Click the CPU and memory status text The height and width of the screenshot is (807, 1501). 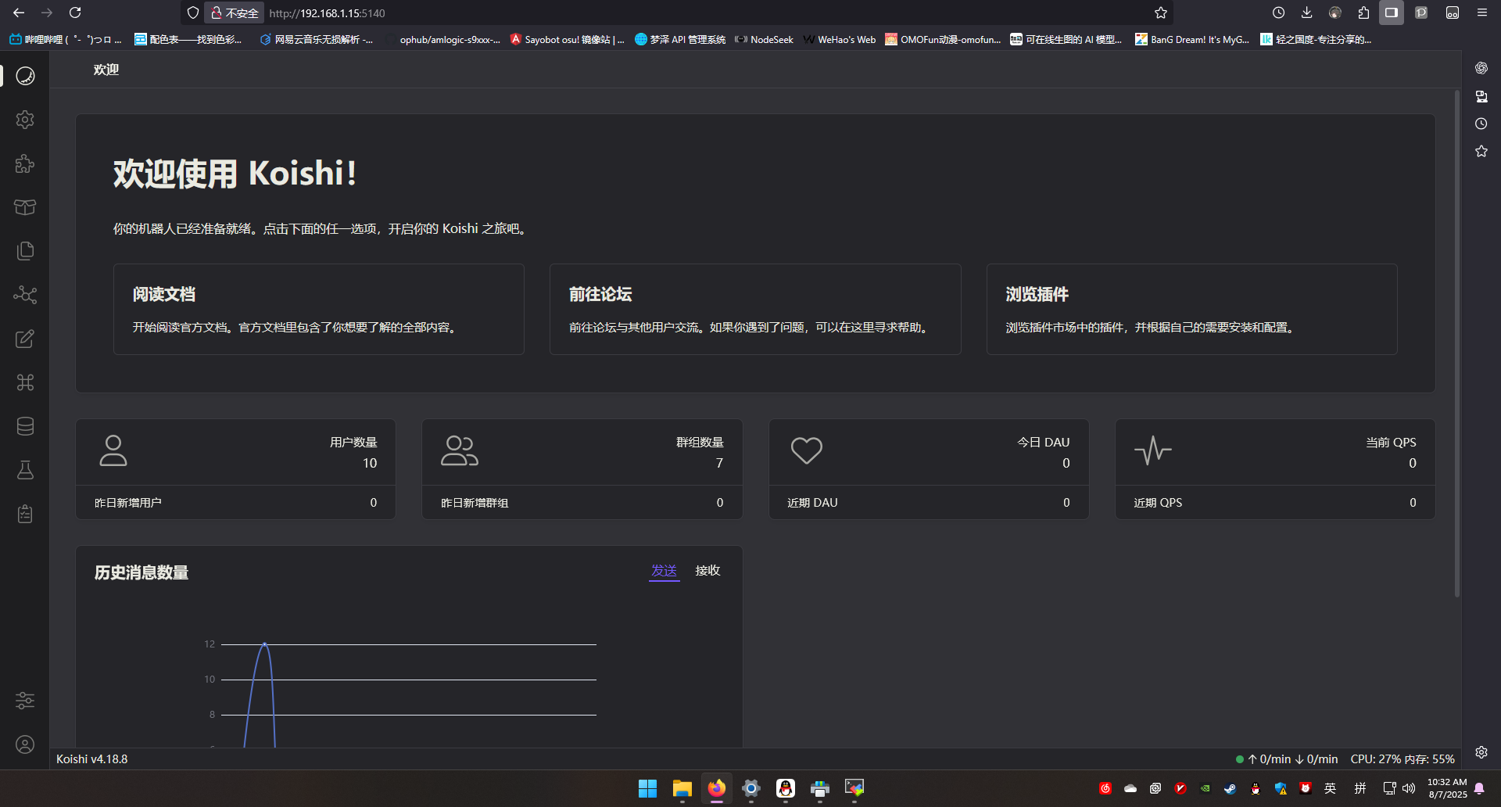1402,759
